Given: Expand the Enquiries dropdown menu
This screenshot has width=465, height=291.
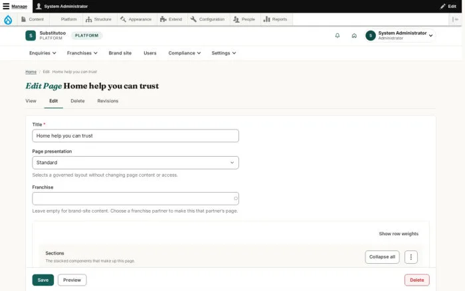Looking at the screenshot, I should pos(43,53).
